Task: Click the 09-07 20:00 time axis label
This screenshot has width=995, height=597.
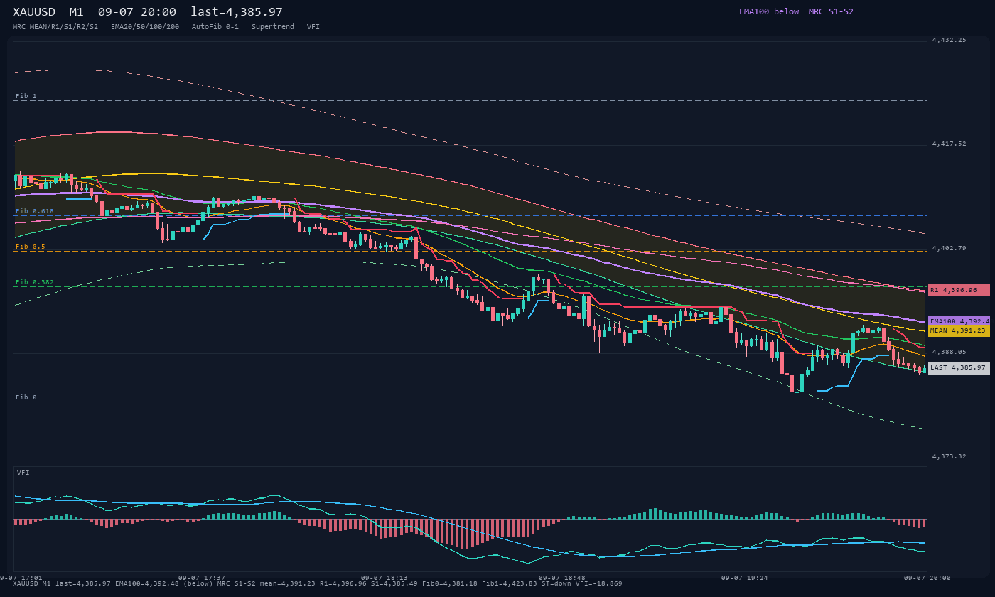Action: click(927, 578)
